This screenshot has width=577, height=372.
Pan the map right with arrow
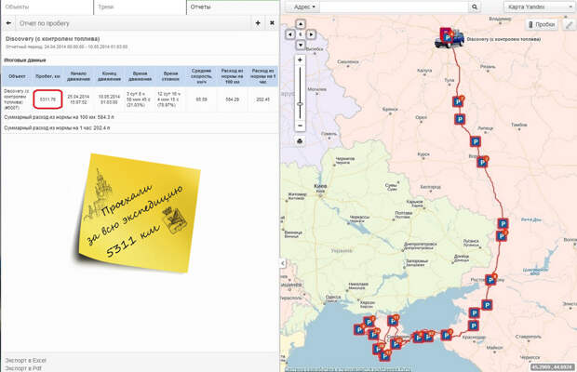click(x=310, y=33)
